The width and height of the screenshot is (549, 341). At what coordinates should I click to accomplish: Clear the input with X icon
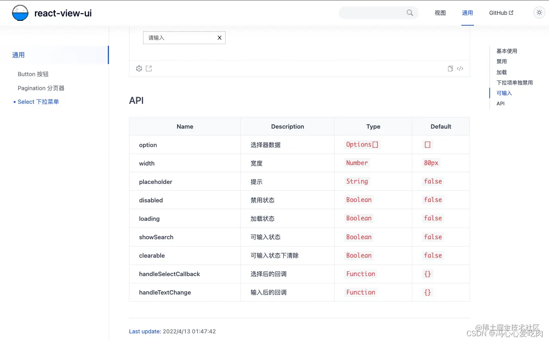219,38
